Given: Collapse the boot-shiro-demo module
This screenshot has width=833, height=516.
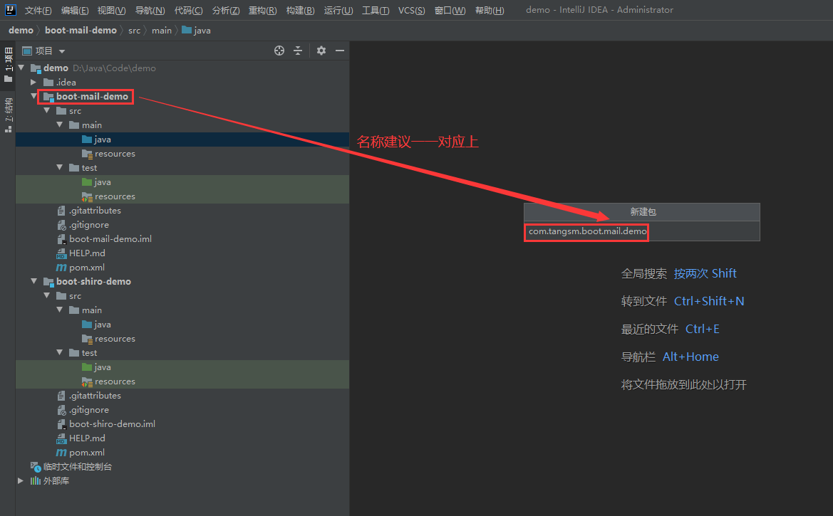Looking at the screenshot, I should 33,281.
